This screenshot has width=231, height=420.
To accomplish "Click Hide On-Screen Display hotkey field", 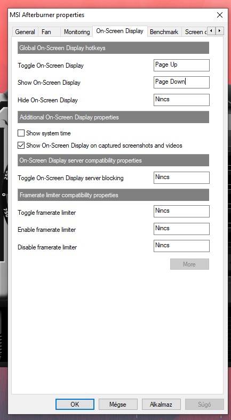I will (x=181, y=100).
